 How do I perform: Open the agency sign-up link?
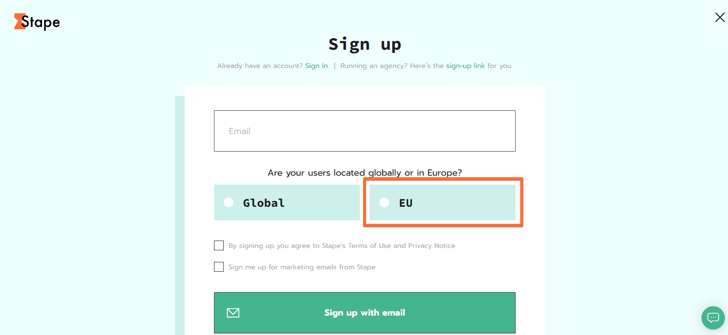click(x=465, y=66)
